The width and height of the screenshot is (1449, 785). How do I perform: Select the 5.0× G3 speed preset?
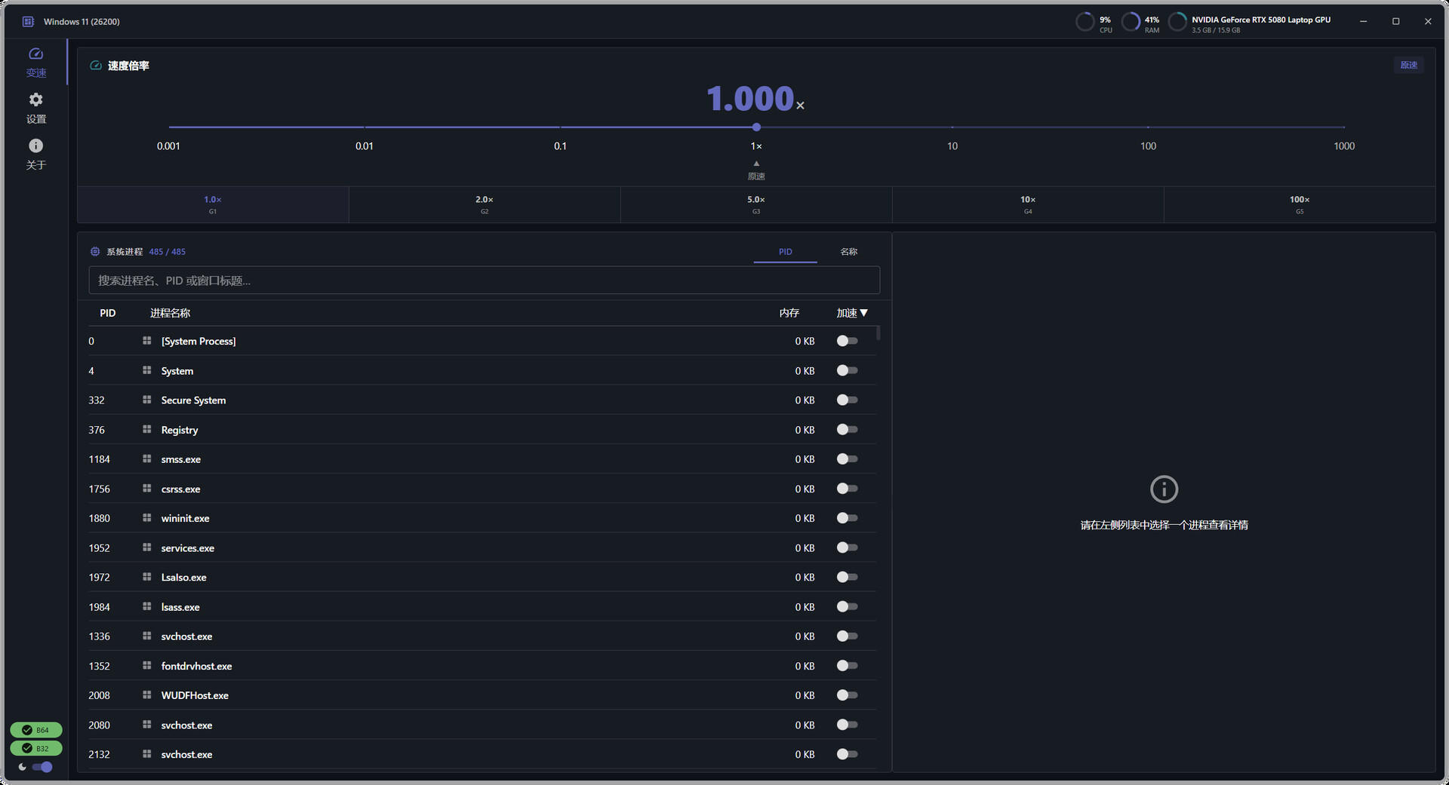[756, 204]
